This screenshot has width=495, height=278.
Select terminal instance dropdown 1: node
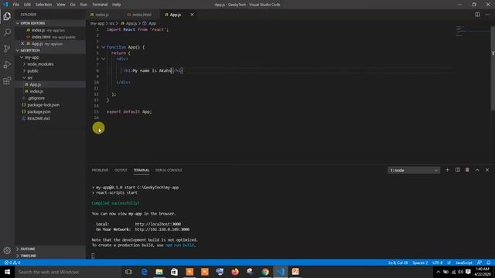(x=414, y=170)
